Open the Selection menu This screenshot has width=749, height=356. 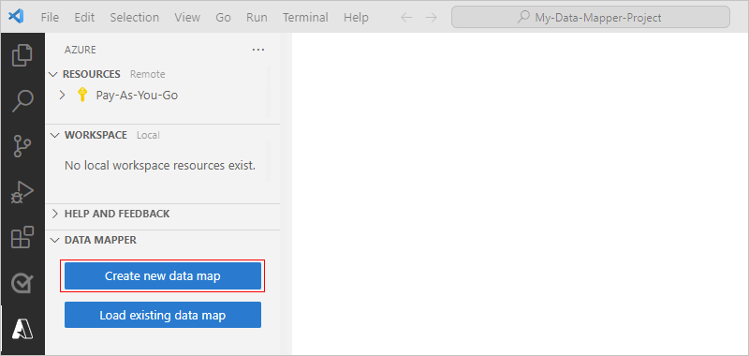[x=134, y=18]
